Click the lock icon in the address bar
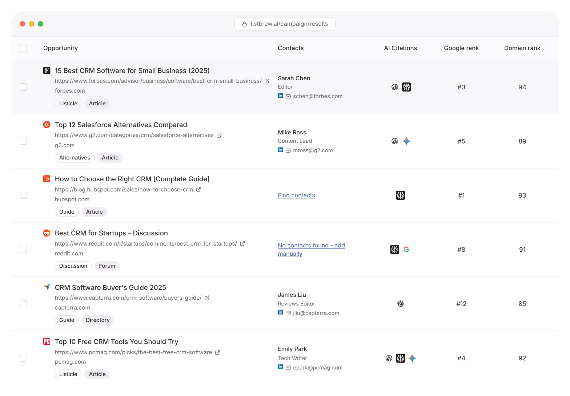570x396 pixels. pos(245,24)
